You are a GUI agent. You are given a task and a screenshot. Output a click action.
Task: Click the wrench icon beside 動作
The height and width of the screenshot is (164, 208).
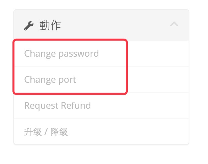click(29, 26)
